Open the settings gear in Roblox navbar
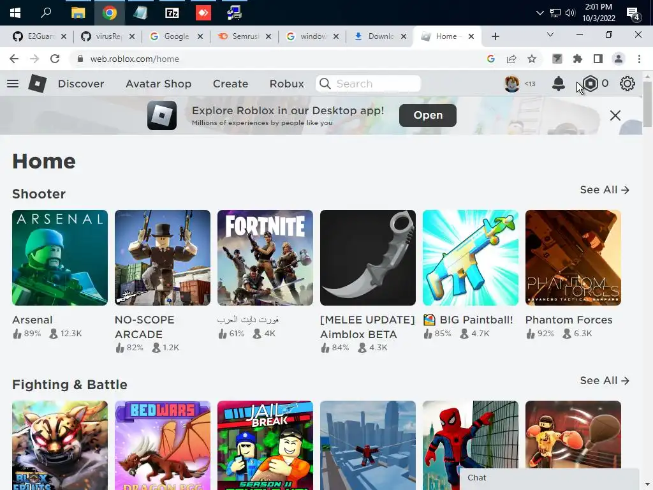Screen dimensions: 653x490 click(627, 84)
